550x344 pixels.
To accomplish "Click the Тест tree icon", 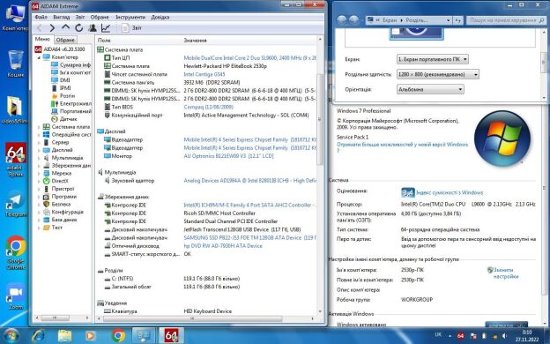I will pos(46,227).
